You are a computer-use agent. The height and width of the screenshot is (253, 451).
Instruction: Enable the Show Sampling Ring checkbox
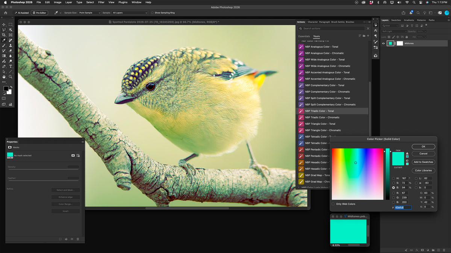tap(152, 13)
